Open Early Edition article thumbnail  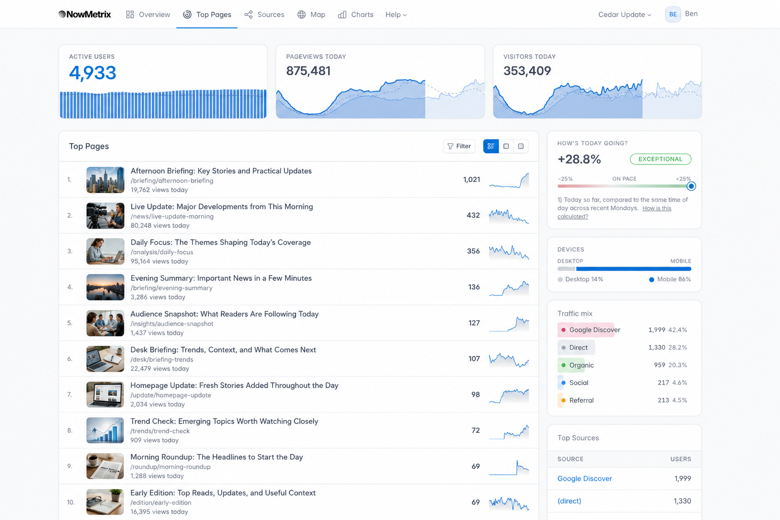coord(105,502)
